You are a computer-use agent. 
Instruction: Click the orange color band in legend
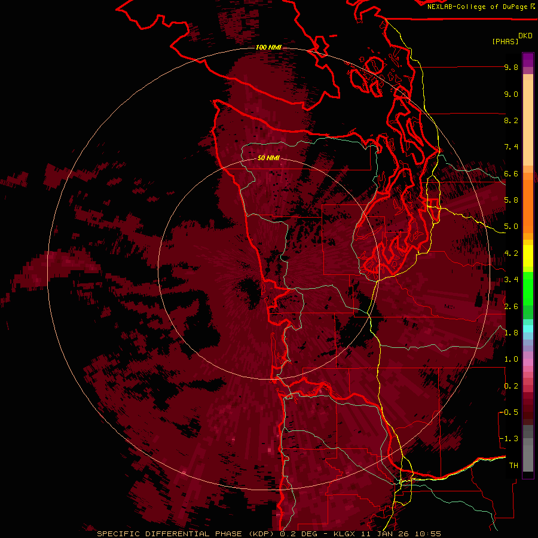tap(528, 206)
